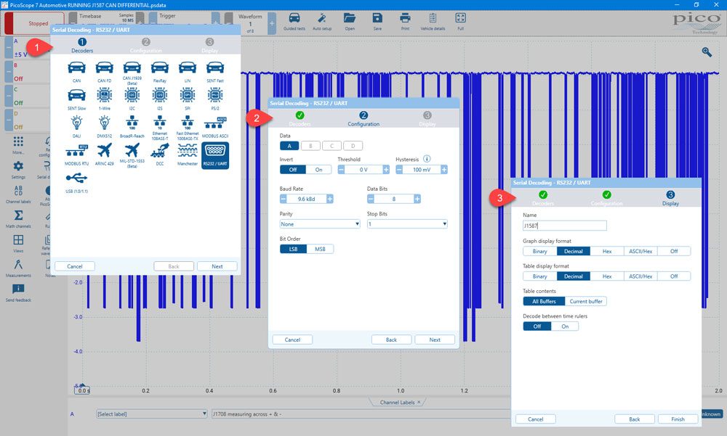Open the zoom magnifier tool

pyautogui.click(x=707, y=52)
